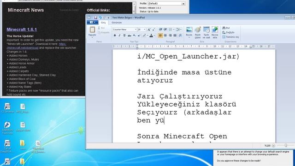This screenshot has height=166, width=295.
Task: Click the Değiştir replace button
Action: pos(229,32)
